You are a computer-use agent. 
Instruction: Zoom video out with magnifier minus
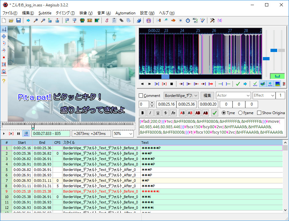pyautogui.click(x=43, y=20)
